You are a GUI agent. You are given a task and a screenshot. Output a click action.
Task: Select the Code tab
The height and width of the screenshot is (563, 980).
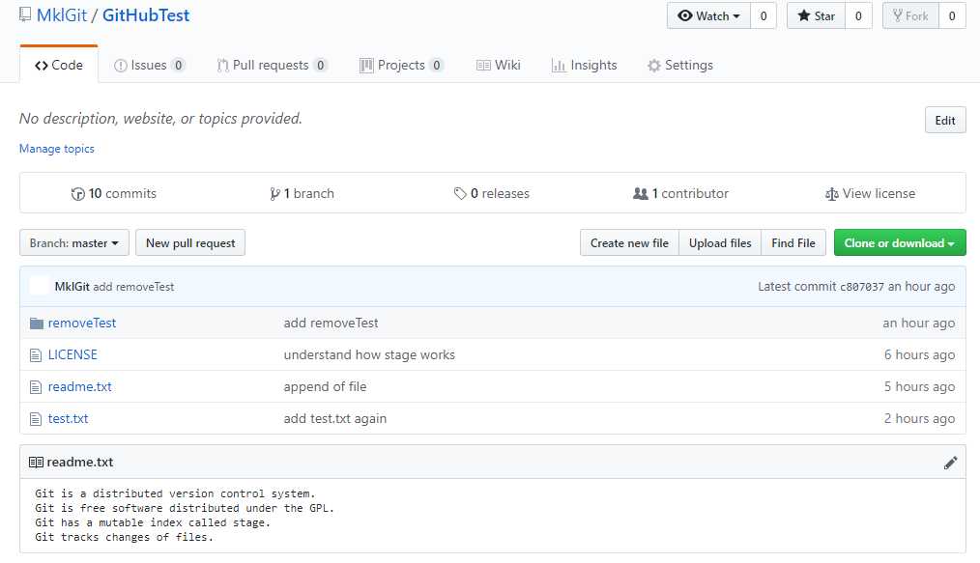coord(59,66)
